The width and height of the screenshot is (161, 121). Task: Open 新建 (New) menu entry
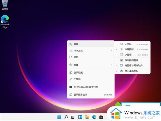91,65
